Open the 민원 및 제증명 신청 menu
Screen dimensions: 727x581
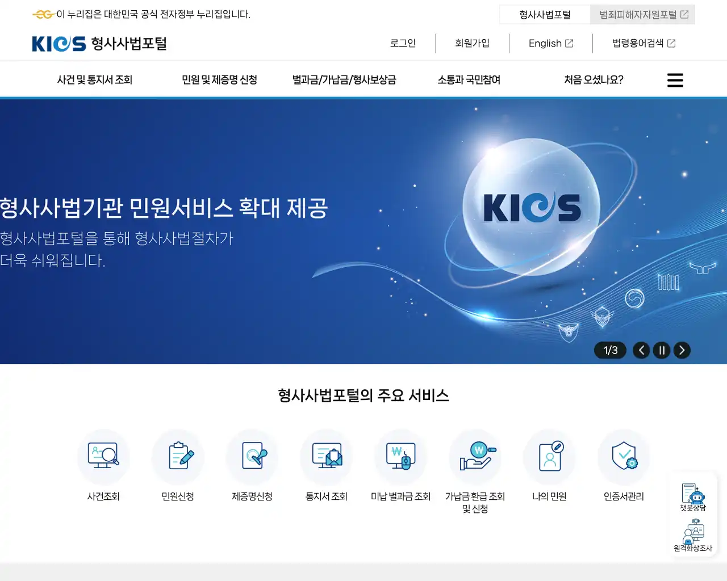coord(219,80)
